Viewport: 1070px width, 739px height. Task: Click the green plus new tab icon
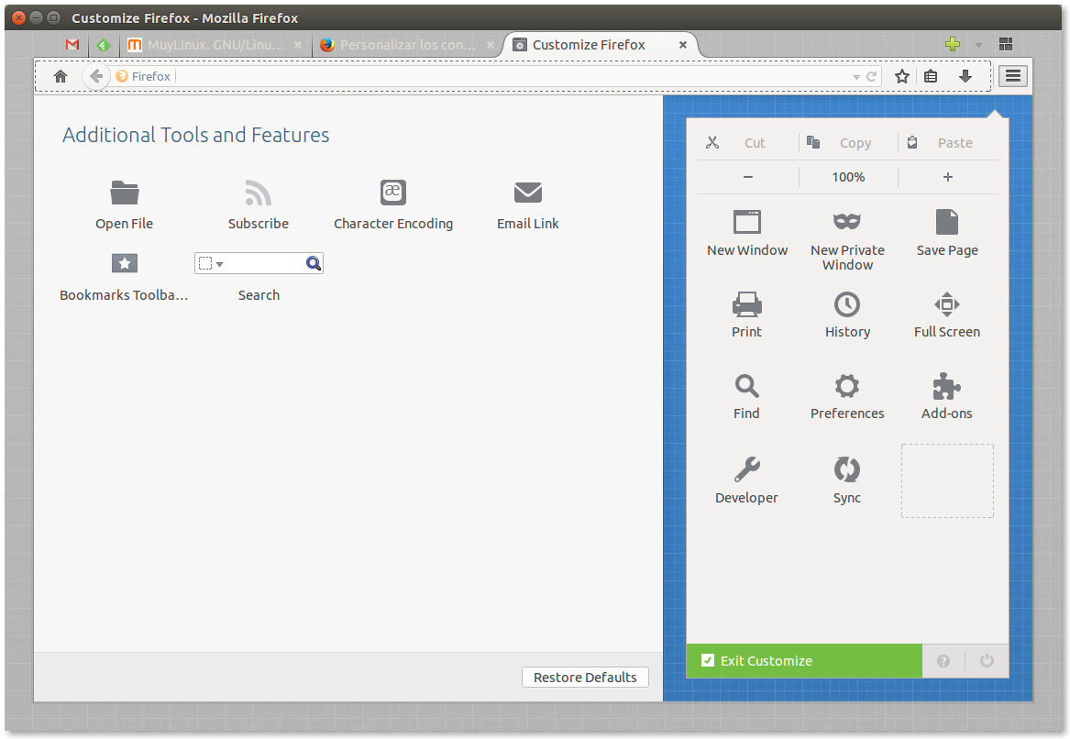(x=953, y=44)
